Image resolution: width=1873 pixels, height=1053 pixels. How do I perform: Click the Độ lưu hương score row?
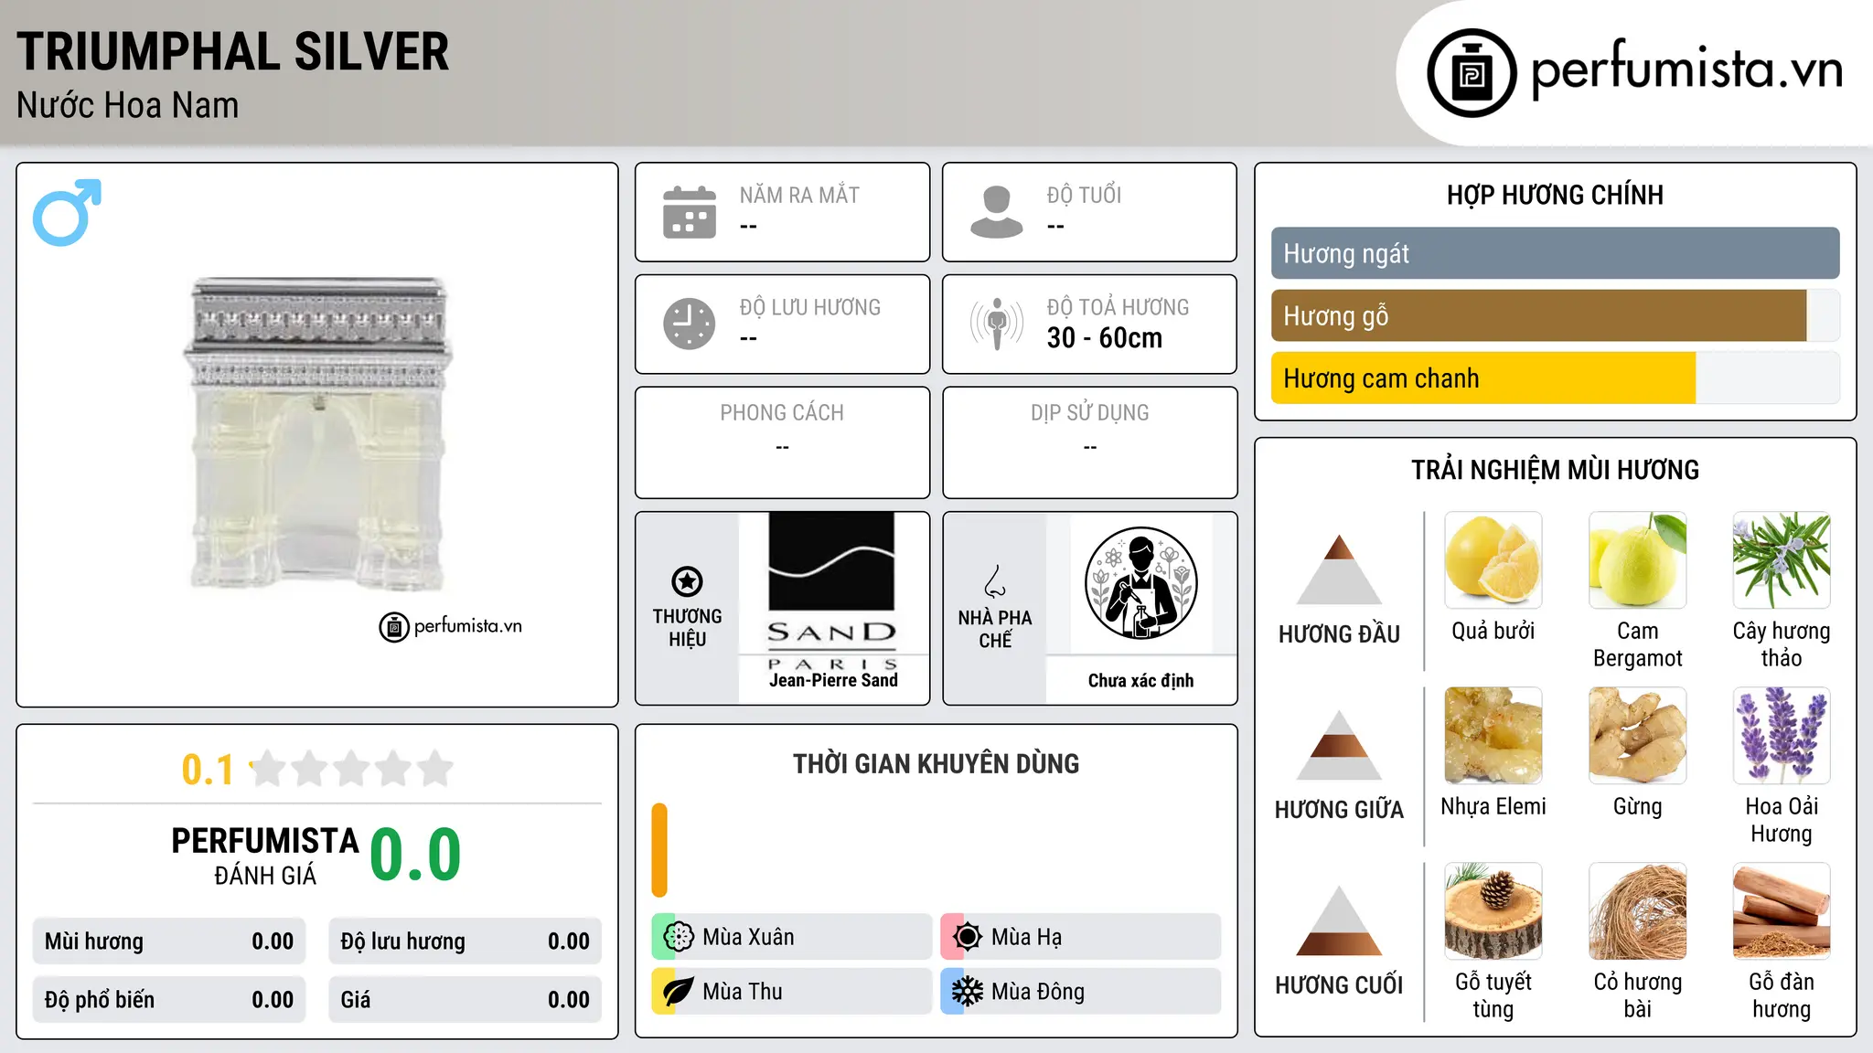(x=465, y=941)
